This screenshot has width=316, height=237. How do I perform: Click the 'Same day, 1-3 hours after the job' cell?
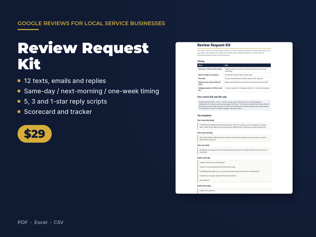[210, 70]
